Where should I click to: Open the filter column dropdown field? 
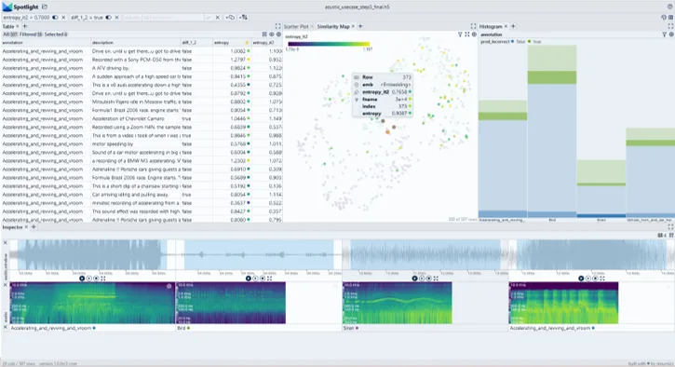pyautogui.click(x=131, y=18)
